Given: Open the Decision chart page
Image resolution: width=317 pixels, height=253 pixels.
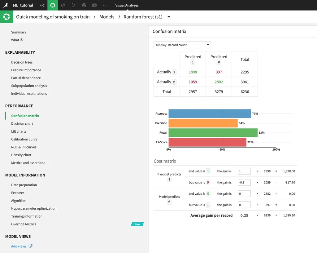Looking at the screenshot, I should [x=22, y=123].
